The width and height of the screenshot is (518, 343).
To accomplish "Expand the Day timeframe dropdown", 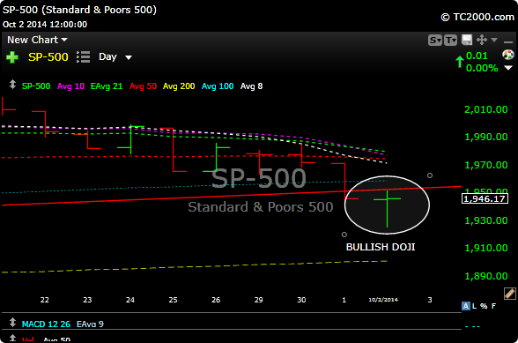I will click(x=115, y=57).
